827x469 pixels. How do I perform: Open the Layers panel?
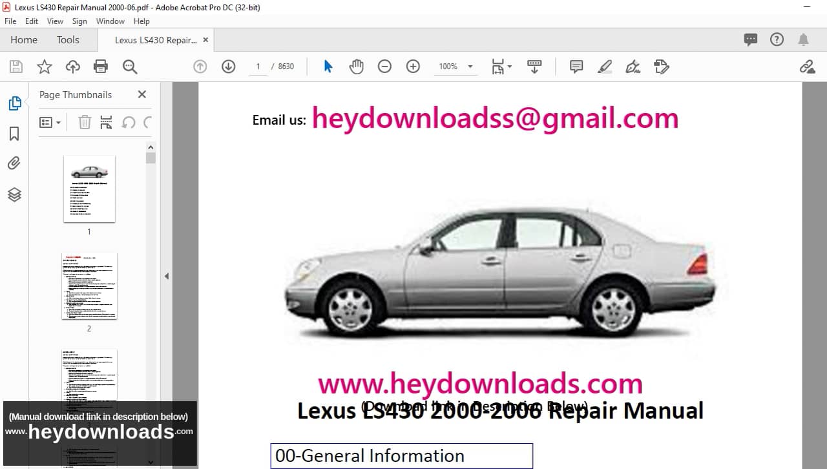pos(14,194)
